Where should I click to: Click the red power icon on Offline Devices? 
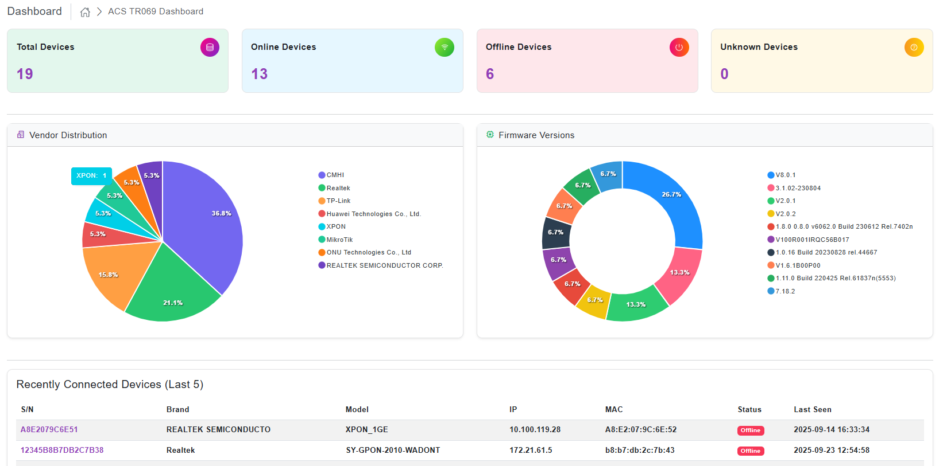coord(679,48)
